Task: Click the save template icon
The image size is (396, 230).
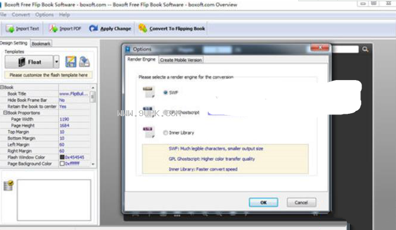Action: pyautogui.click(x=71, y=62)
